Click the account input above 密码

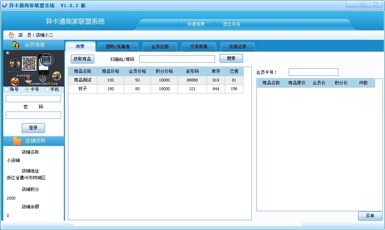[x=33, y=99]
